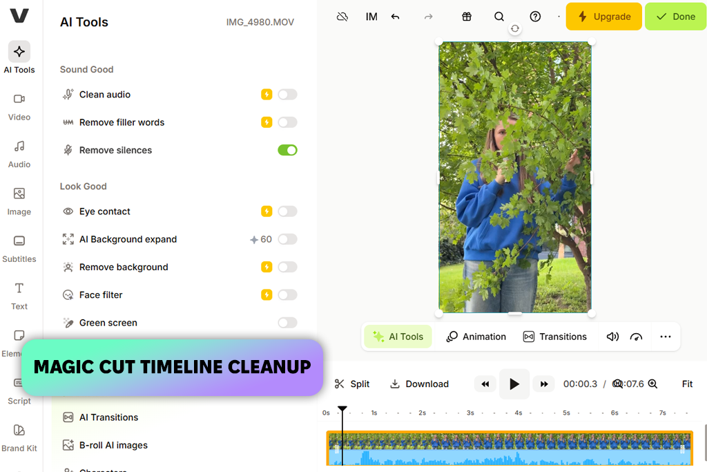The height and width of the screenshot is (472, 707).
Task: Undo the last action
Action: [x=396, y=17]
